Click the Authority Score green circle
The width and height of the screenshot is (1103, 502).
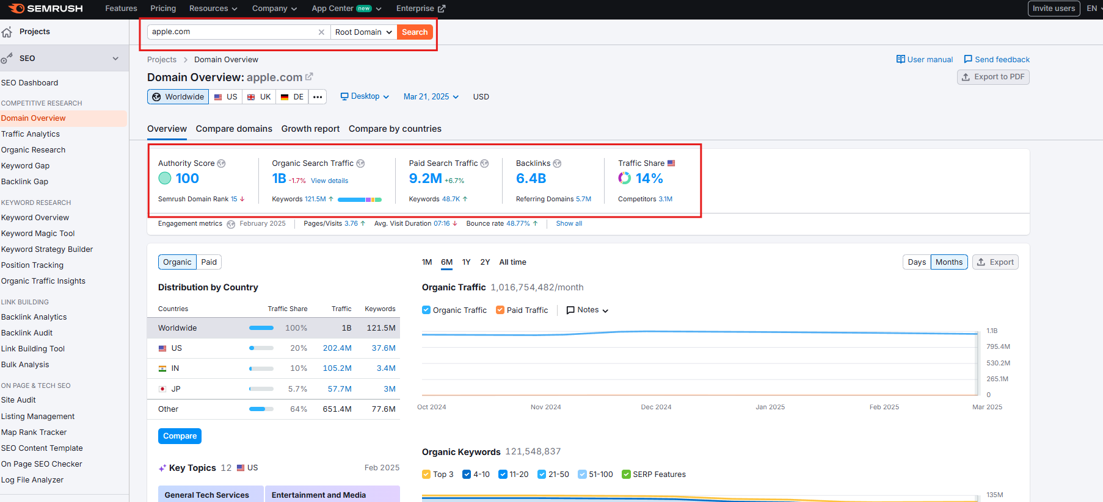pos(165,178)
